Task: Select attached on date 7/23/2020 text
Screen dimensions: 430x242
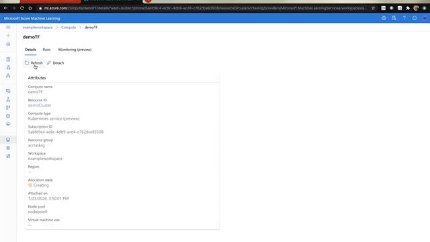Action: coord(48,198)
